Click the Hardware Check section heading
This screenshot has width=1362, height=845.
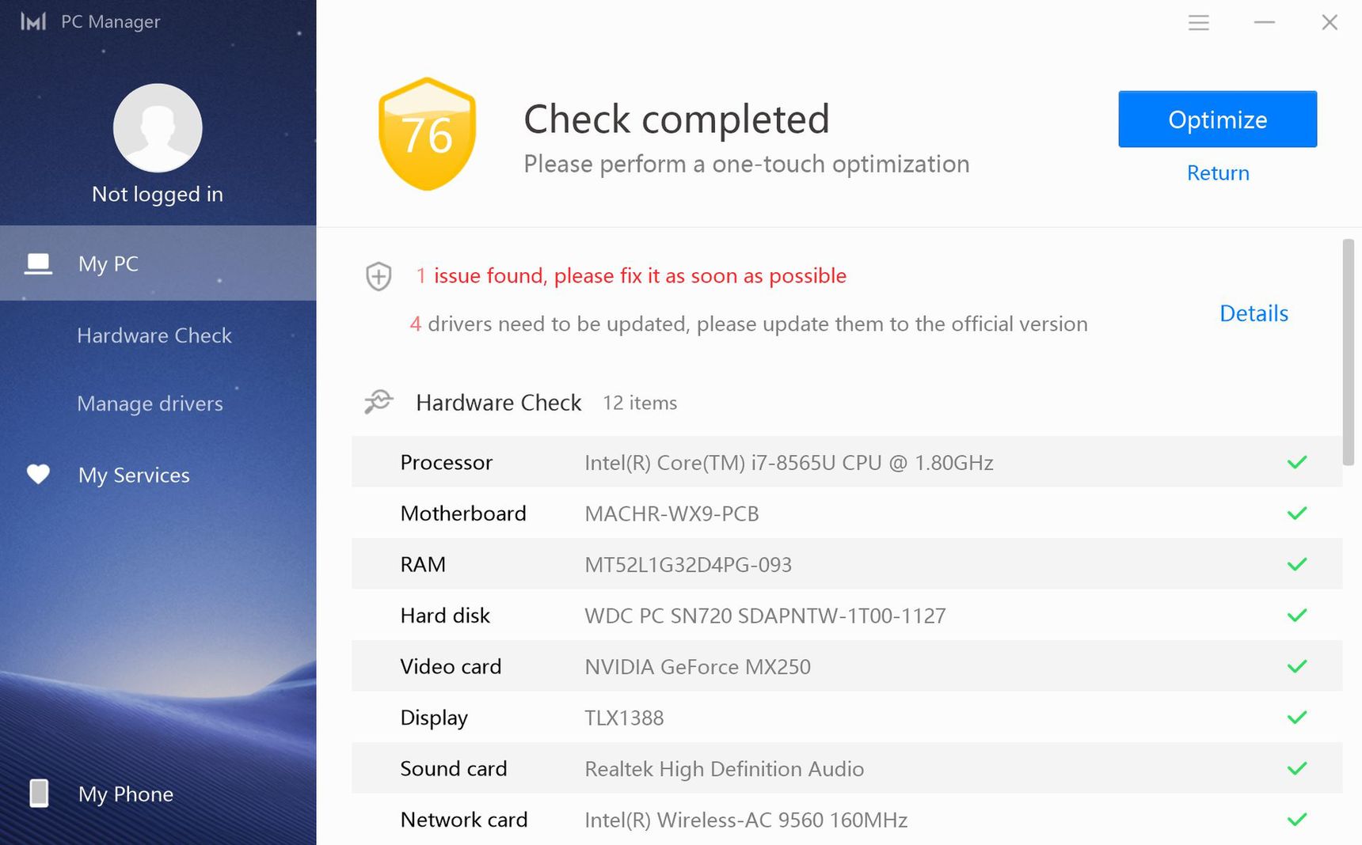coord(499,403)
